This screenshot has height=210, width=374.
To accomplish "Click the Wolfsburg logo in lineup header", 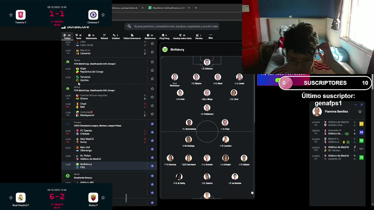I will coord(165,50).
